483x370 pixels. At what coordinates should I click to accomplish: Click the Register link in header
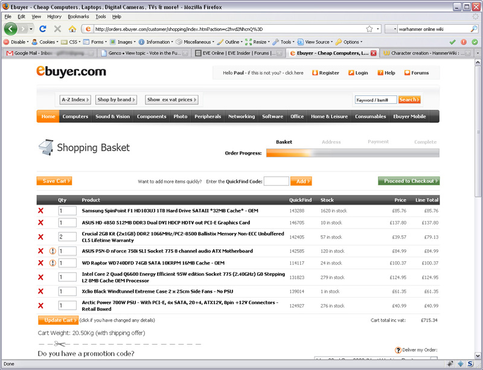[x=325, y=73]
